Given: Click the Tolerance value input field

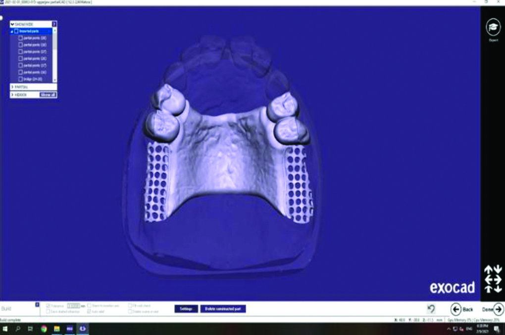Looking at the screenshot, I should (73, 305).
